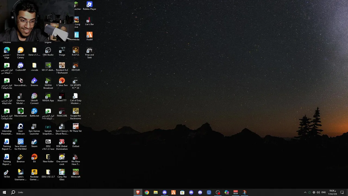Open Escape the Backrooms shortcut
The image size is (348, 196).
click(x=76, y=114)
